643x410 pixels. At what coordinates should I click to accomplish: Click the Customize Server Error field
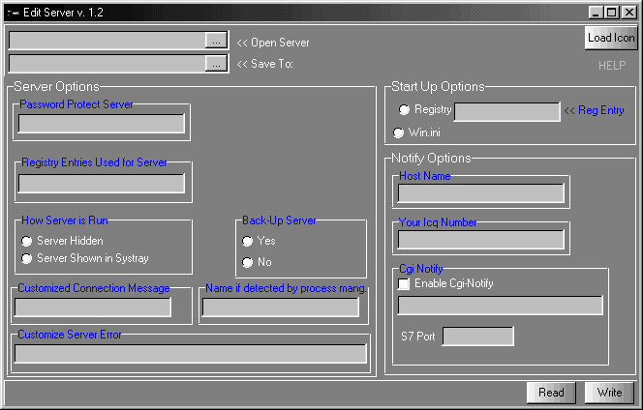[x=190, y=354]
